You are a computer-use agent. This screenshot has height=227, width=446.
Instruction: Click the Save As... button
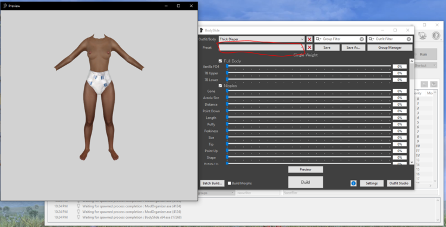point(353,48)
